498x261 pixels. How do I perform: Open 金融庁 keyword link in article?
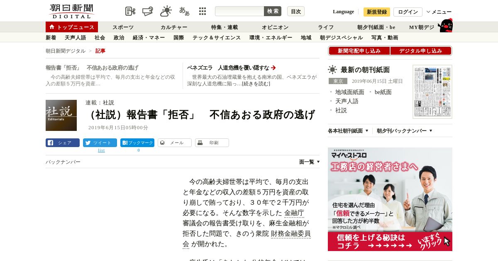tap(294, 213)
